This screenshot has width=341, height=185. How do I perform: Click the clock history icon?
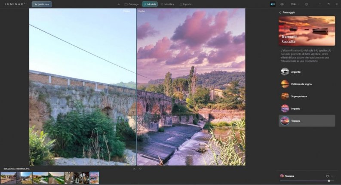pos(307,4)
